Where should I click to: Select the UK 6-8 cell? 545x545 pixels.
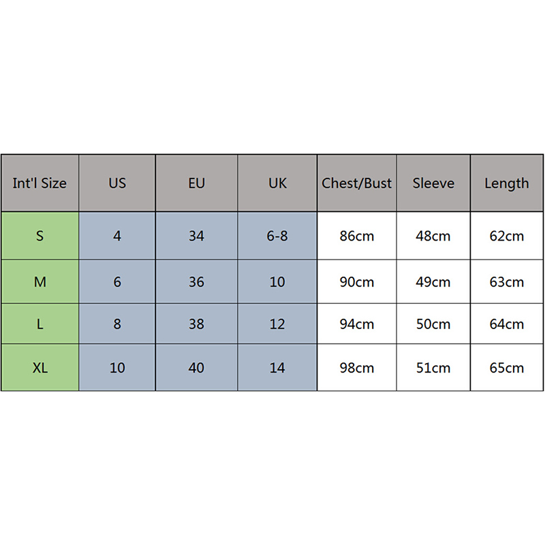[277, 236]
